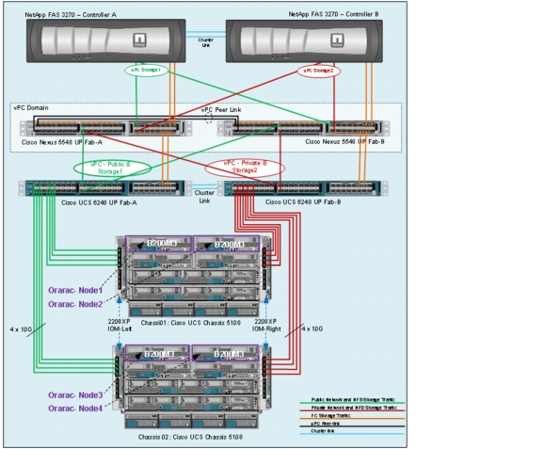Click the red Private Network legend line
The height and width of the screenshot is (449, 544).
coord(352,410)
